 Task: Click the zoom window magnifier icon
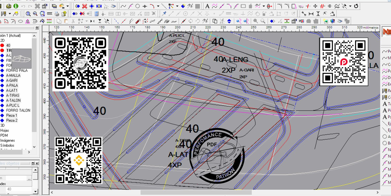pyautogui.click(x=28, y=14)
